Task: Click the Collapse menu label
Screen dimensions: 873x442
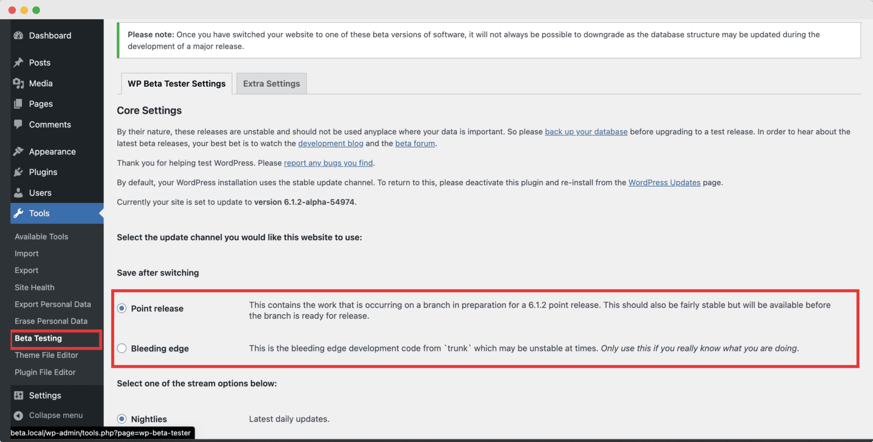Action: click(56, 415)
